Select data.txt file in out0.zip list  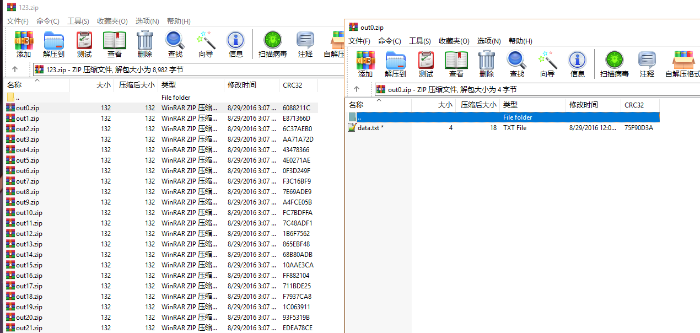(370, 128)
